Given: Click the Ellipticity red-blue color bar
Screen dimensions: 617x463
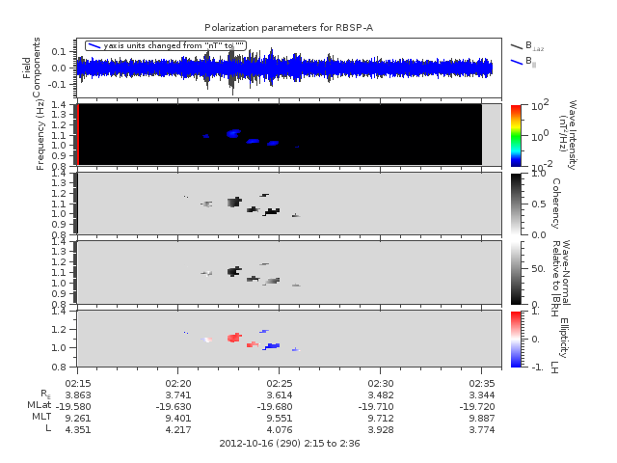Looking at the screenshot, I should (x=516, y=339).
